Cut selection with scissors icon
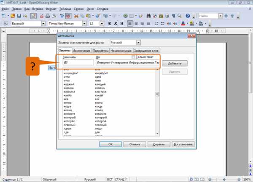 point(76,16)
